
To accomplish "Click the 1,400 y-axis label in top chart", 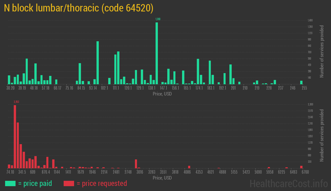I will [x=310, y=20].
